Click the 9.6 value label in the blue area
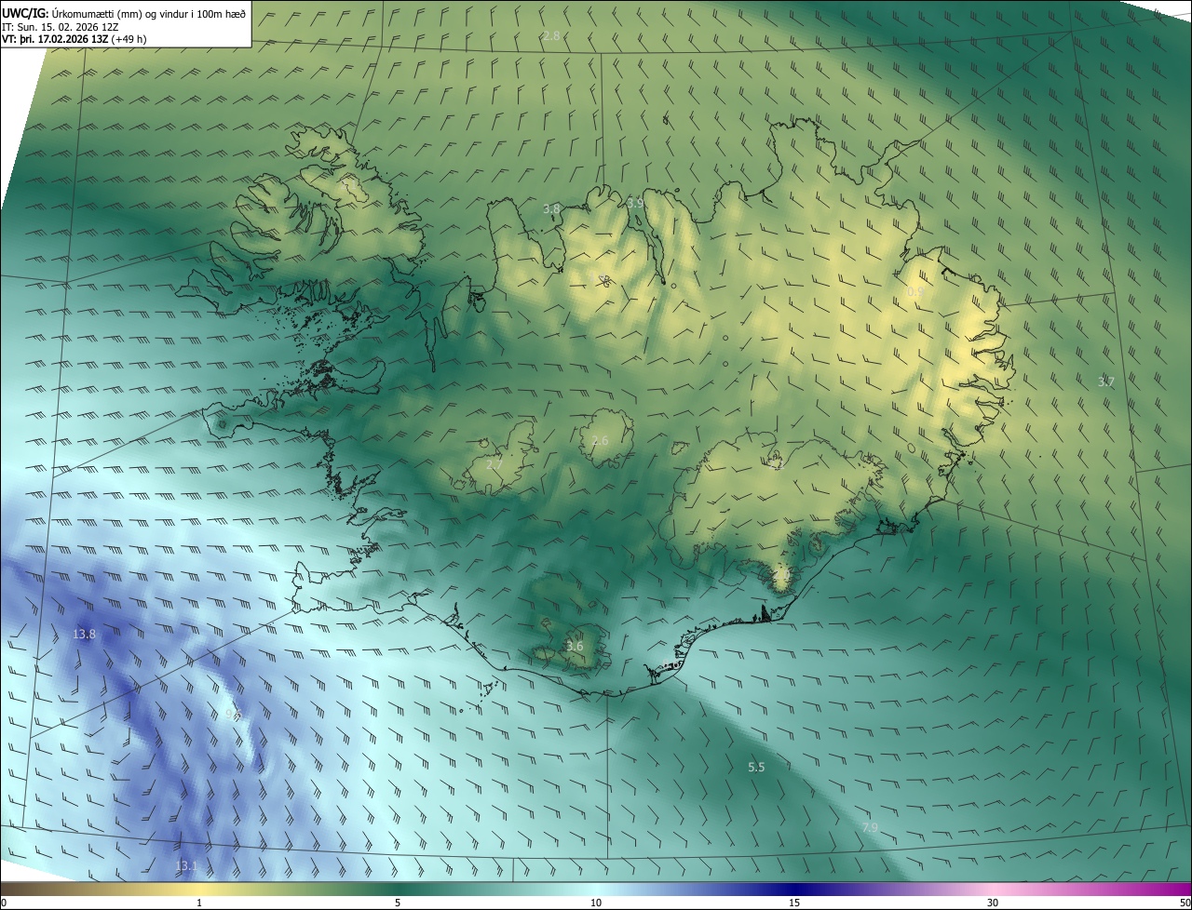The image size is (1192, 910). click(x=234, y=715)
